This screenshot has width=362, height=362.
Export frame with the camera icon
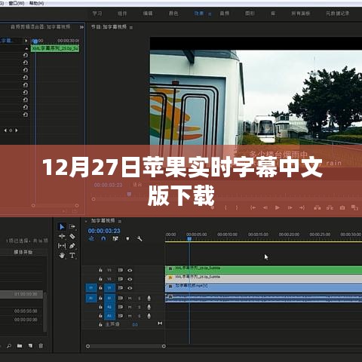342,207
